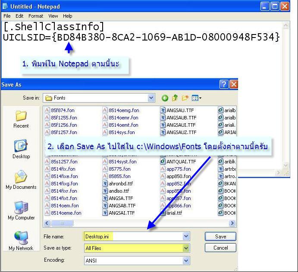This screenshot has width=298, height=272.
Task: Minimize the Notepad window
Action: coord(264,6)
